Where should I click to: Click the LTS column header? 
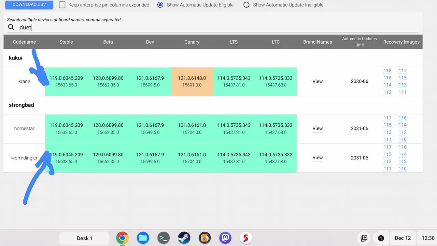click(x=234, y=42)
